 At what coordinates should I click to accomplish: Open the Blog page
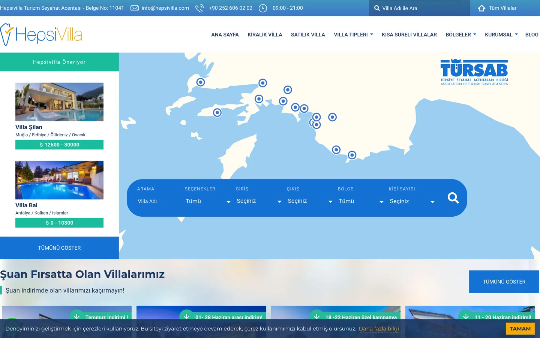pyautogui.click(x=532, y=35)
